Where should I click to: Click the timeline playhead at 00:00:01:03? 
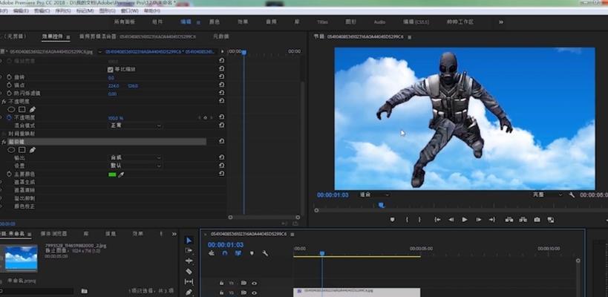click(x=322, y=254)
